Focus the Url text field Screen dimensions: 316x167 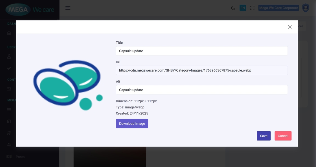pyautogui.click(x=202, y=70)
